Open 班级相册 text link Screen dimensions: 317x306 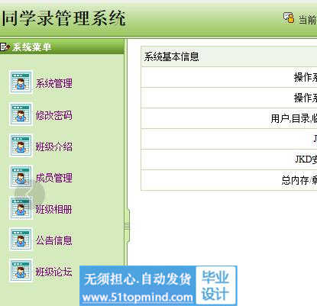pos(54,209)
